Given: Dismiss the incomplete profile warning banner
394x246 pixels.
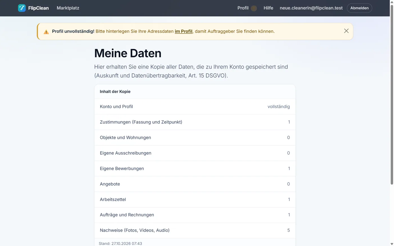Looking at the screenshot, I should (346, 31).
